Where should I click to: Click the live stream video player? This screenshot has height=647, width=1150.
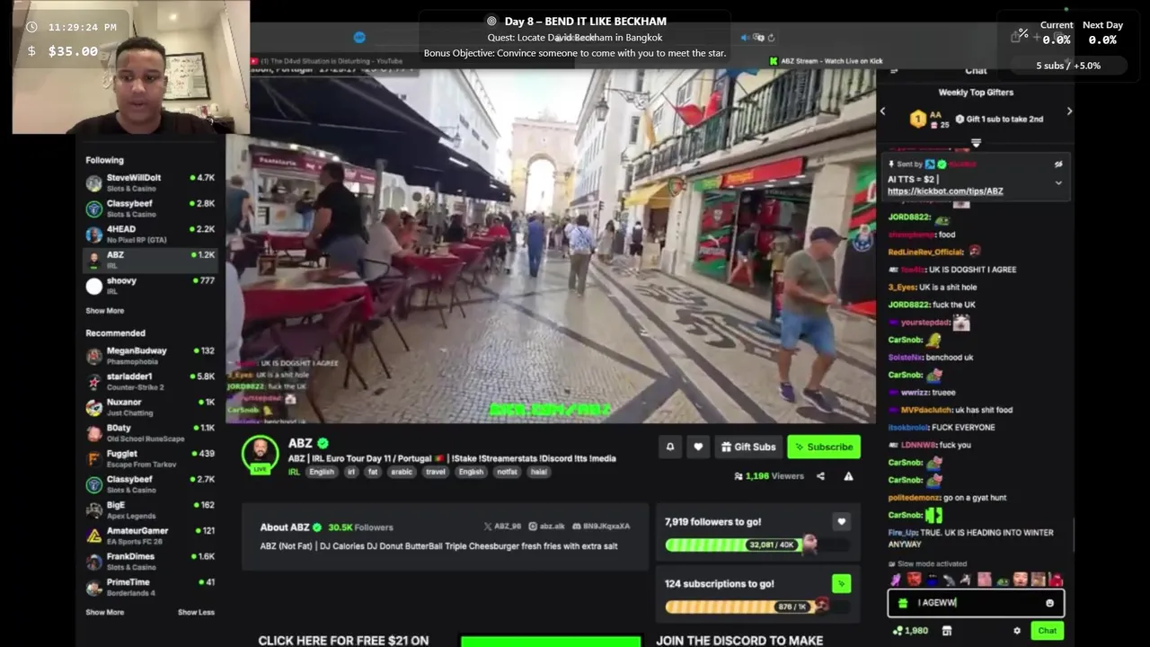(551, 245)
